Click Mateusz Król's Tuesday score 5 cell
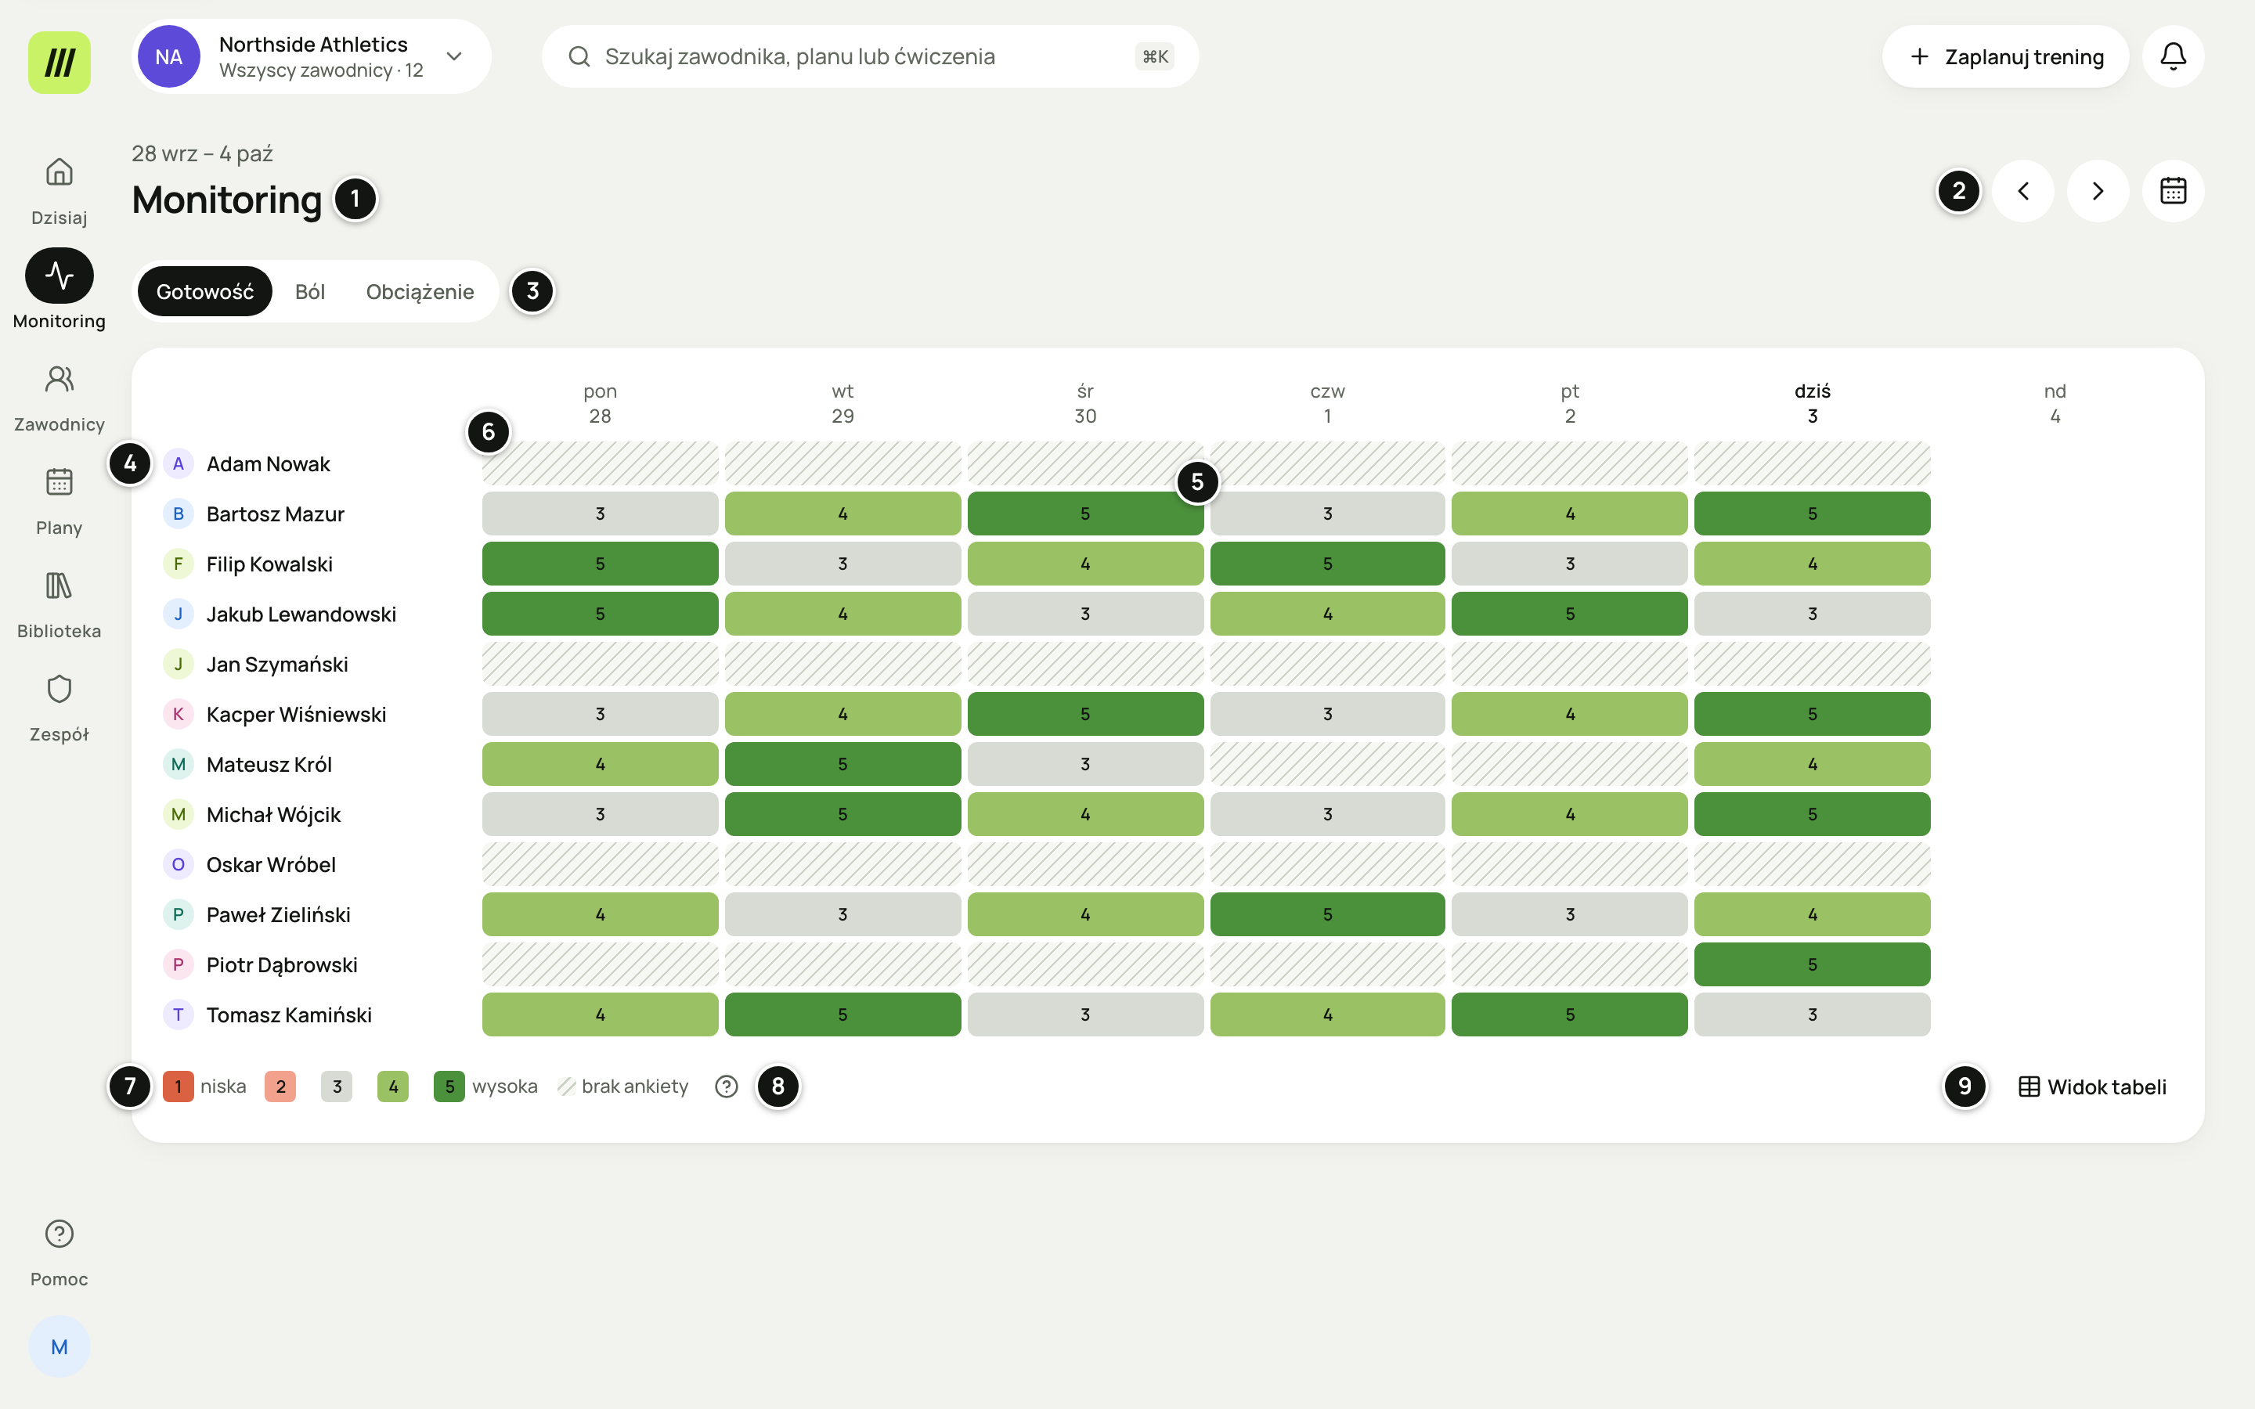 click(842, 764)
